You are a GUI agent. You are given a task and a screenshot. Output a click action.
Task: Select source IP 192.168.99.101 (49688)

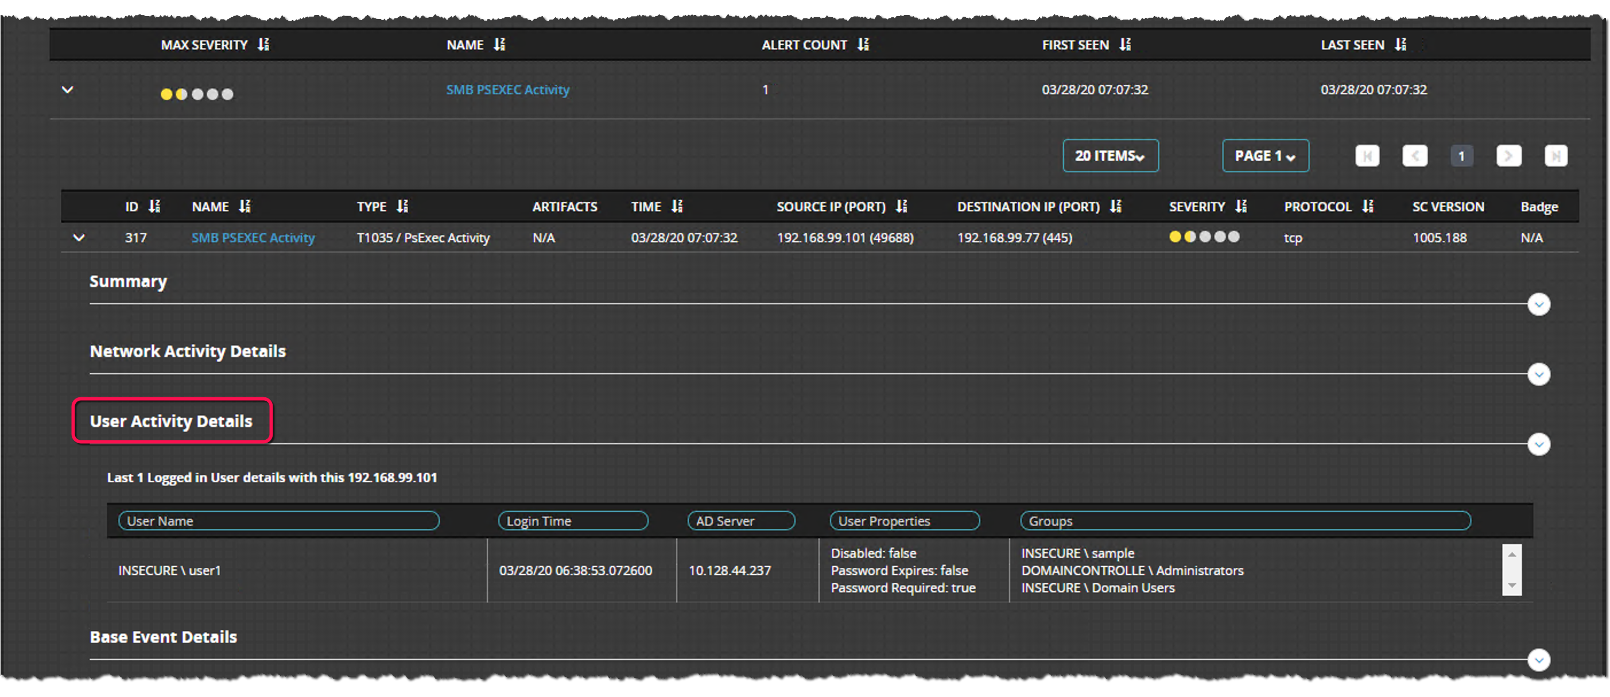[x=845, y=238]
